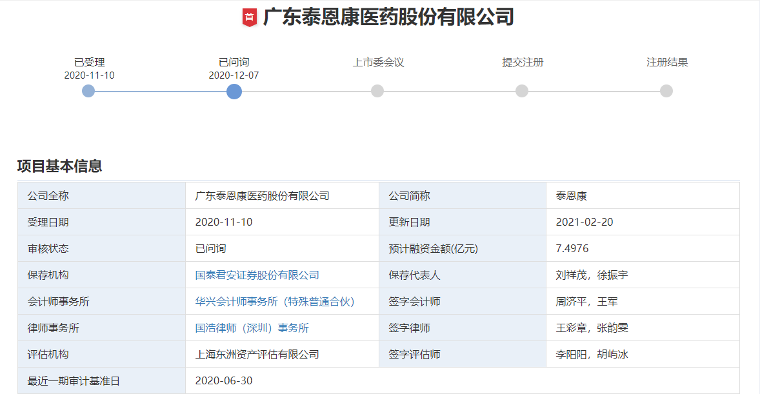Click the 审核状态 label cell

(102, 249)
